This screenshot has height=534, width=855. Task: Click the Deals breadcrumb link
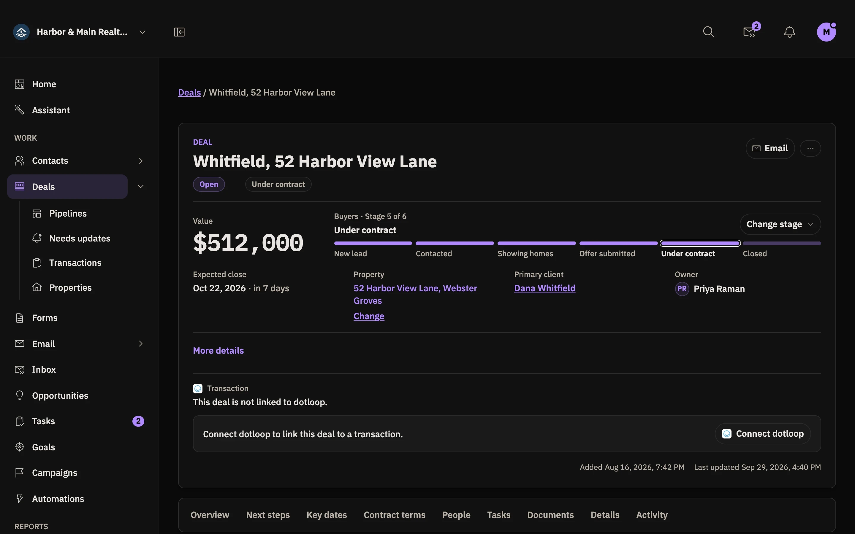pyautogui.click(x=189, y=93)
